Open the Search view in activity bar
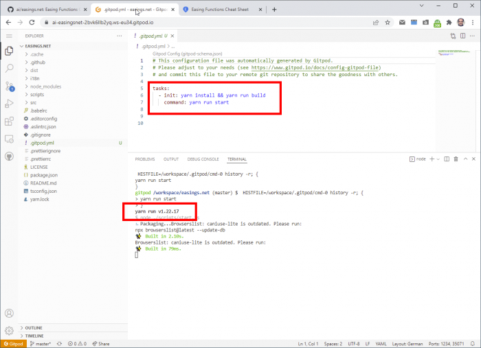The height and width of the screenshot is (348, 481). pyautogui.click(x=9, y=68)
